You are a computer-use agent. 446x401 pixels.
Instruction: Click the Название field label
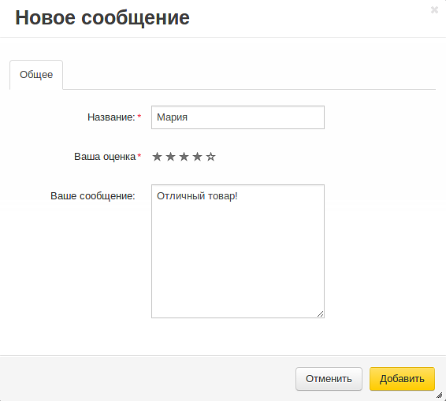point(111,117)
